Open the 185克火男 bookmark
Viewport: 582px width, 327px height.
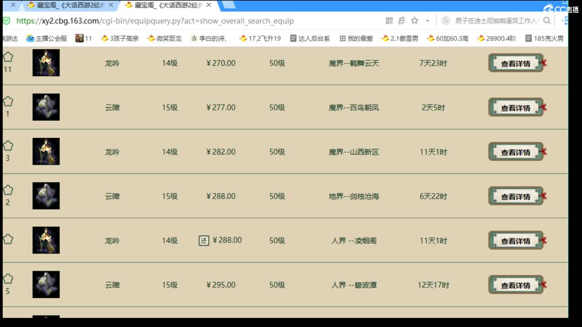[545, 39]
